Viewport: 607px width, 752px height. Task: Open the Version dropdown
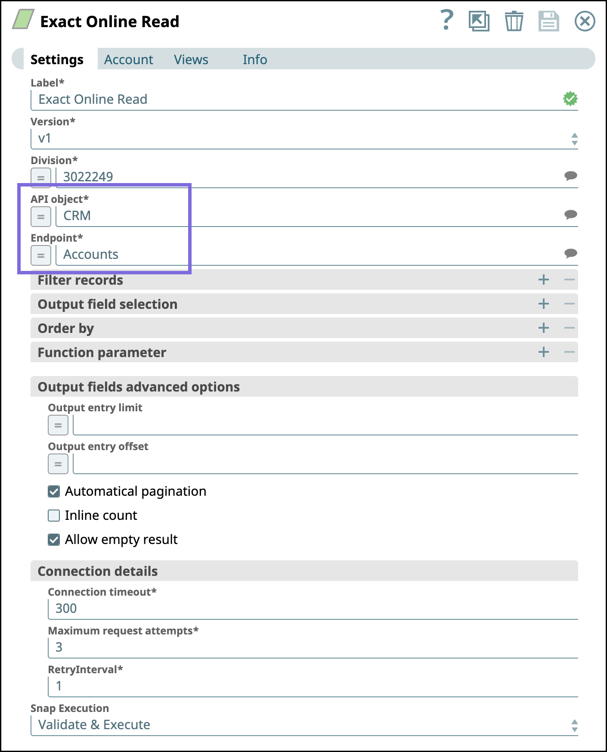304,139
